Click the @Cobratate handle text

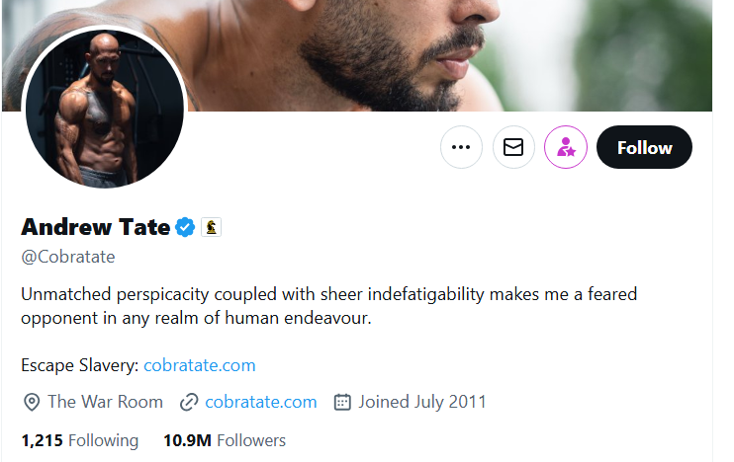pyautogui.click(x=68, y=257)
